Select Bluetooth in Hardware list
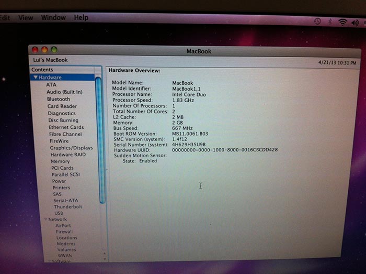366x274 pixels. [59, 99]
